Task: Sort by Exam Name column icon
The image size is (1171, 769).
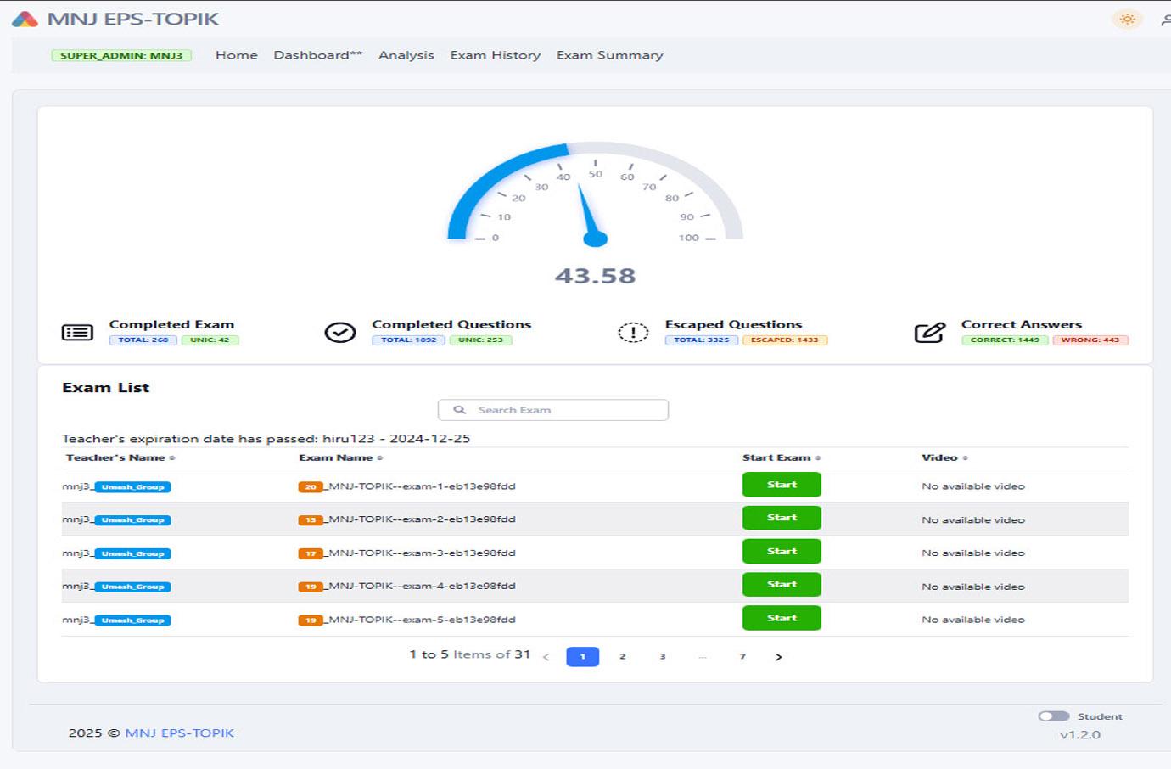Action: (x=380, y=458)
